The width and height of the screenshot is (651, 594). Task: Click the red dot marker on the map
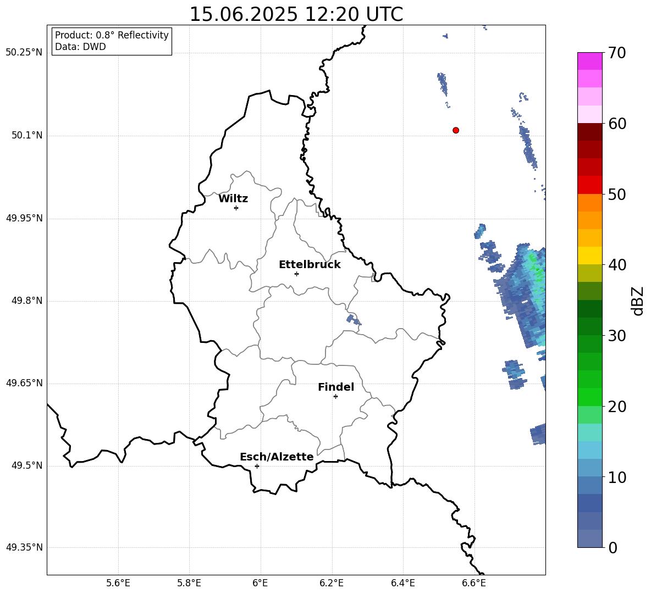[x=456, y=130]
